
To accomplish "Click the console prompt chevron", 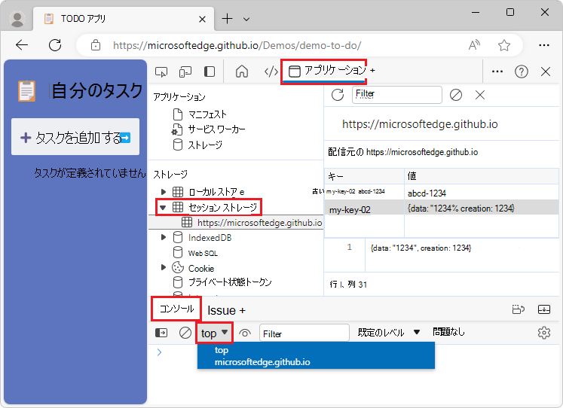I will click(x=160, y=352).
